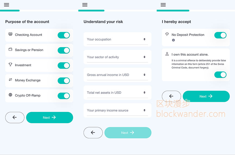Click the back arrow button under Understand your risk

pos(93,133)
